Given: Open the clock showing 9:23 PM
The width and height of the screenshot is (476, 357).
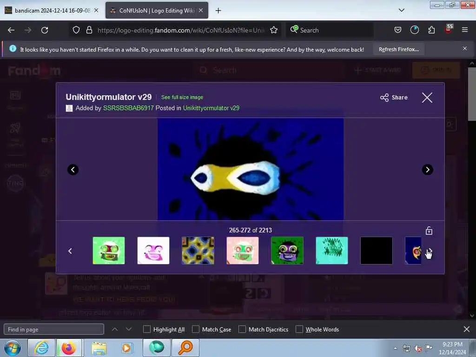Looking at the screenshot, I should pyautogui.click(x=452, y=348).
